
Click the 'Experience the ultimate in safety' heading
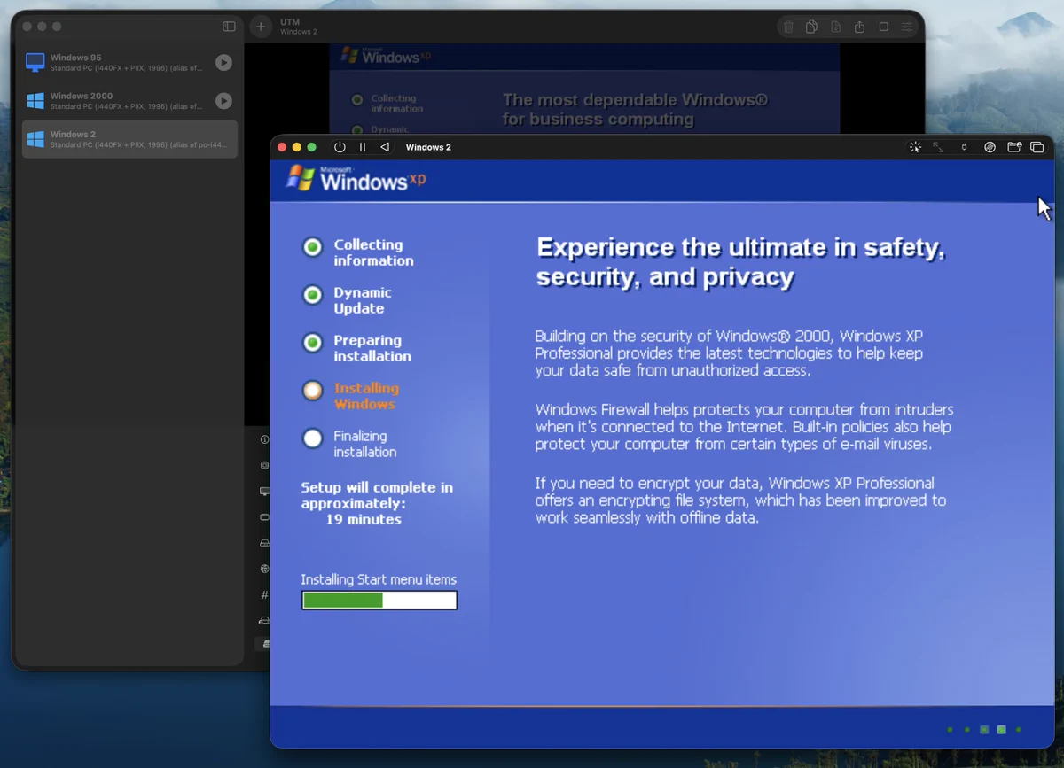(x=741, y=262)
